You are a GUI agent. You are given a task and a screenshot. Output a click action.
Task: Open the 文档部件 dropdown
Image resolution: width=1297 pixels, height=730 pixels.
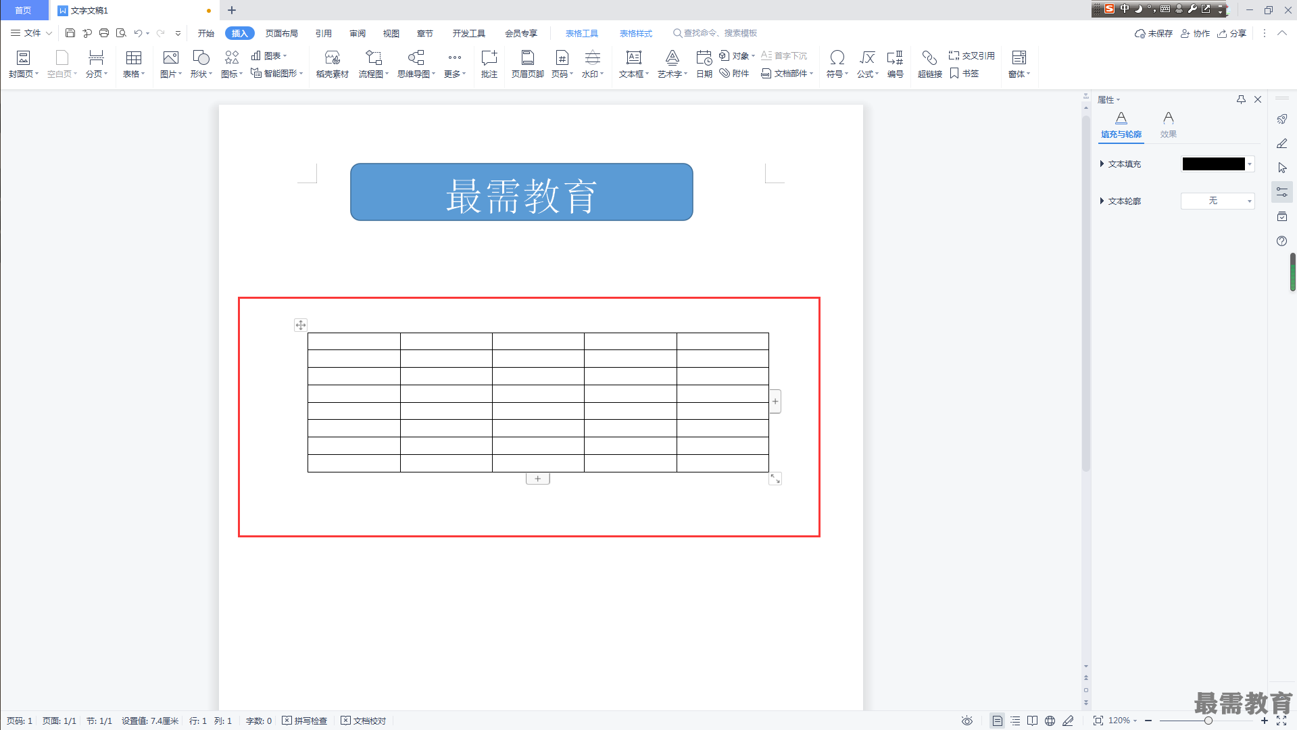[x=787, y=73]
